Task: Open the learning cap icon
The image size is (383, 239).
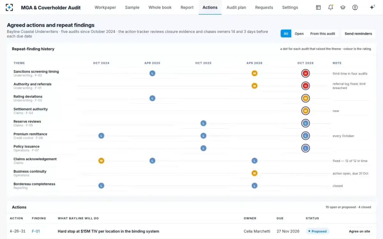Action: point(343,7)
